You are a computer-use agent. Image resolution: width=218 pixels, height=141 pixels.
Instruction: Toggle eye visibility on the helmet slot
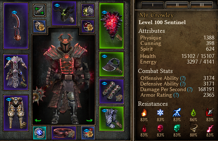point(57,5)
